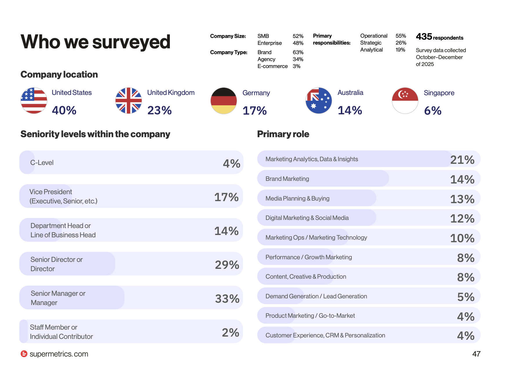Viewport: 506px width, 371px height.
Task: Click the Germany flag icon
Action: pos(224,101)
